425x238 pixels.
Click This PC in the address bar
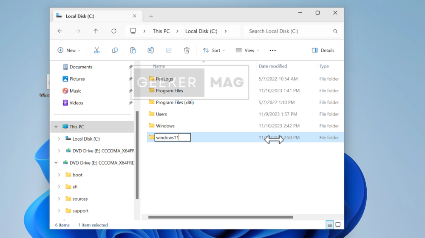click(x=161, y=31)
